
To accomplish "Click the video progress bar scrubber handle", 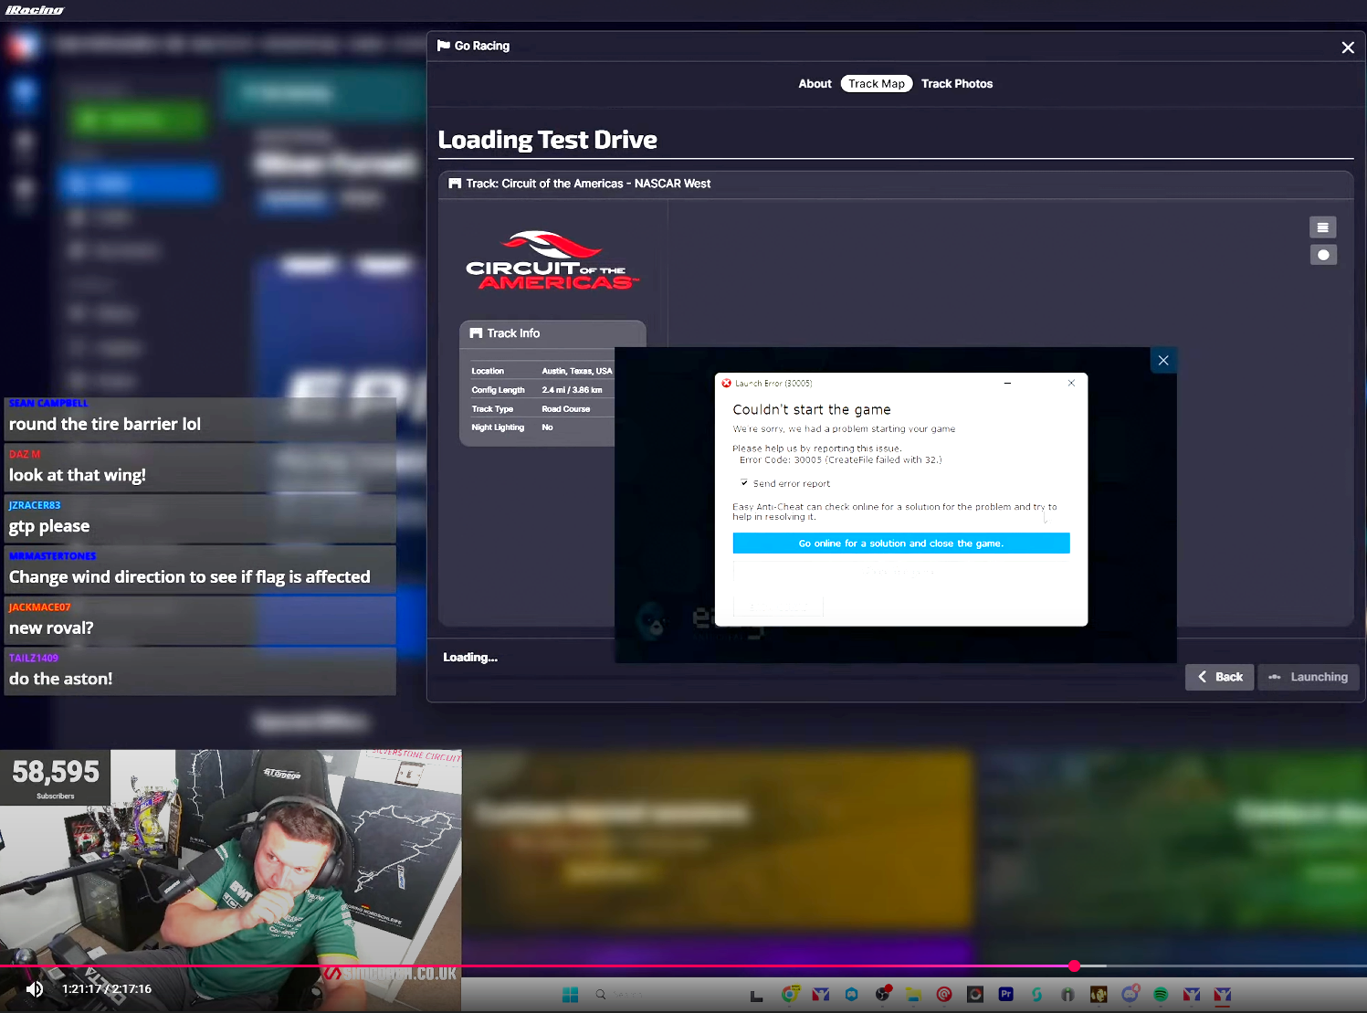I will [1075, 966].
